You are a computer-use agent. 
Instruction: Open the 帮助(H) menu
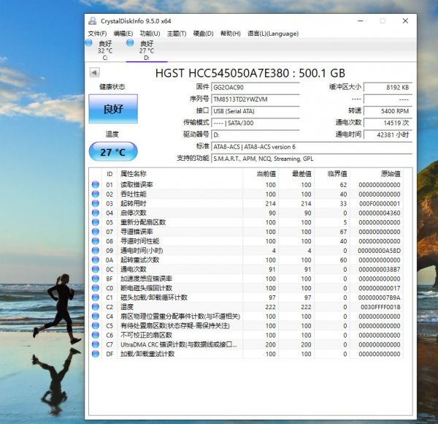click(231, 34)
